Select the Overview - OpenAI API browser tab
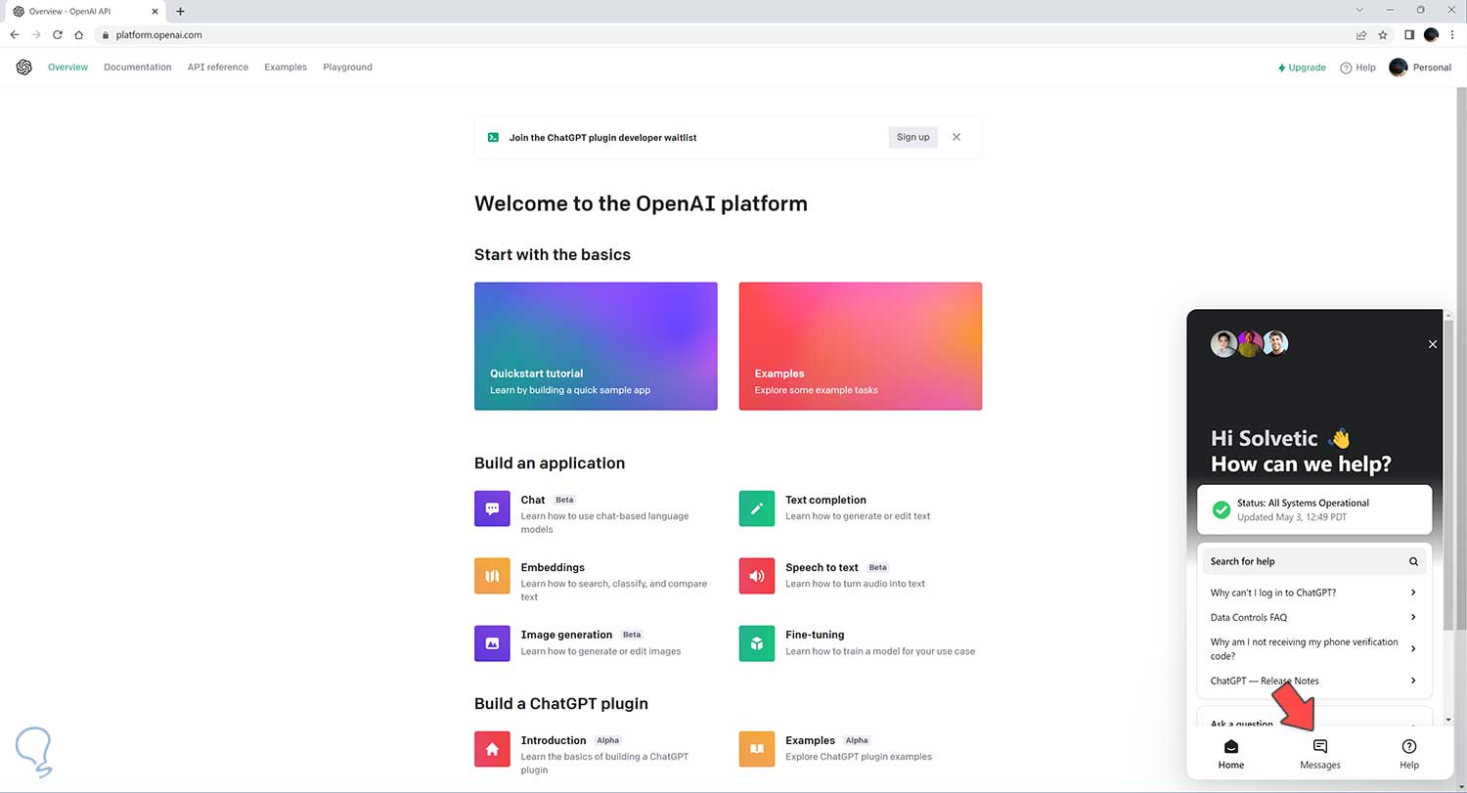Viewport: 1467px width, 793px height. coord(84,11)
